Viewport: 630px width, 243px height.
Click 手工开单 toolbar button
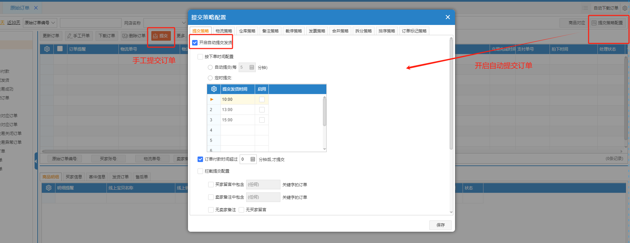pos(79,36)
